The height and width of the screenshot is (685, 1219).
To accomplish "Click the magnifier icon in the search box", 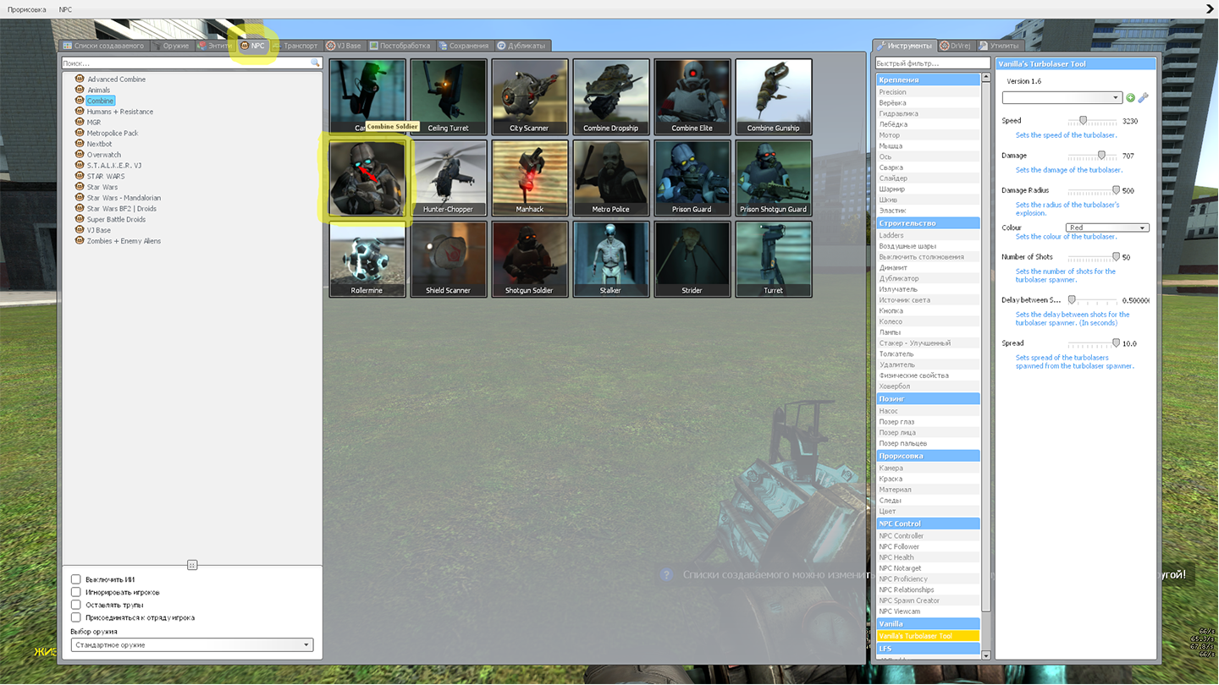I will 315,63.
